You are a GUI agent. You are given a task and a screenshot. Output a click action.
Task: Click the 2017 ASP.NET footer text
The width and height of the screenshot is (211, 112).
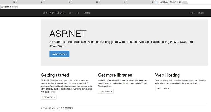pyautogui.click(x=57, y=108)
